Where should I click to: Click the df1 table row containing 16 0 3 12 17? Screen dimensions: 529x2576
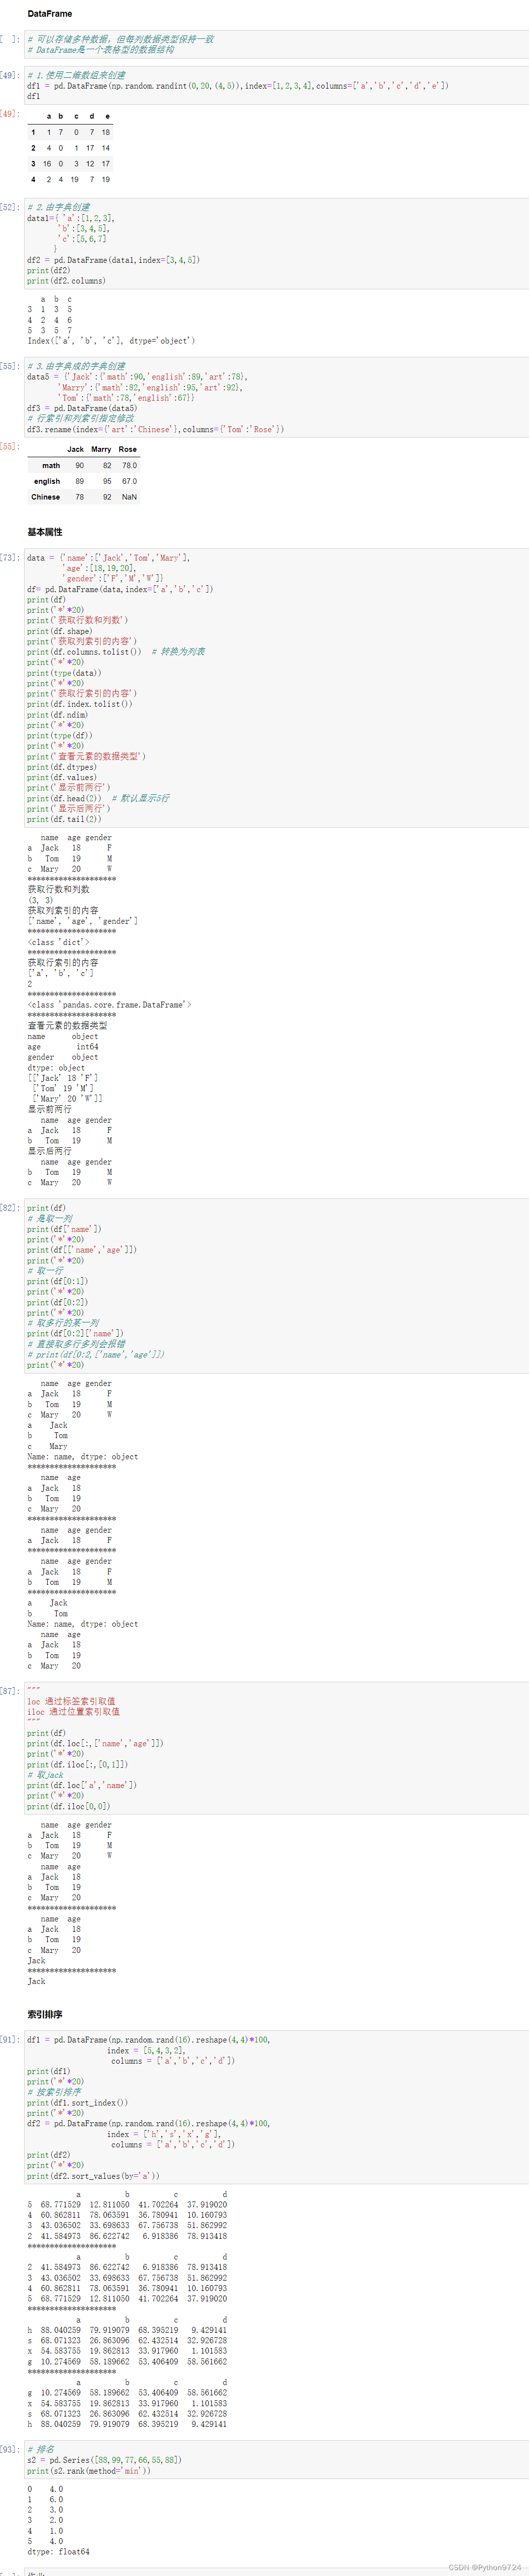coord(69,164)
